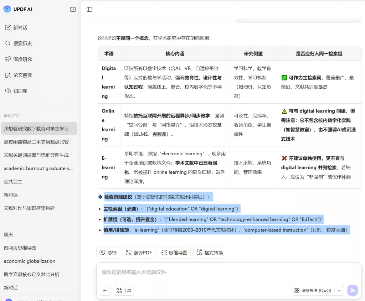Open the academic burnout graduate conversation
365x301 pixels.
38,168
